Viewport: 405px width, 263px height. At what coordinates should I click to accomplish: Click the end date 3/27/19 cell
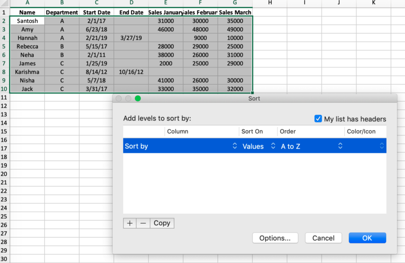(131, 38)
